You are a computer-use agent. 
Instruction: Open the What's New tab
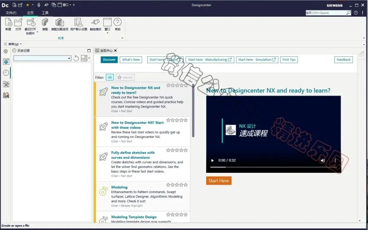[x=131, y=60]
